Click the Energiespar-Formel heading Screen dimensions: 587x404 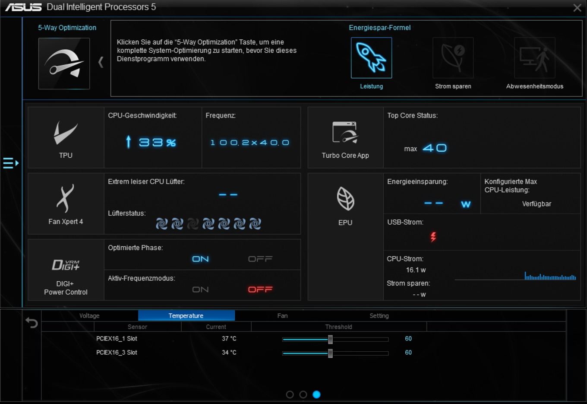coord(380,28)
